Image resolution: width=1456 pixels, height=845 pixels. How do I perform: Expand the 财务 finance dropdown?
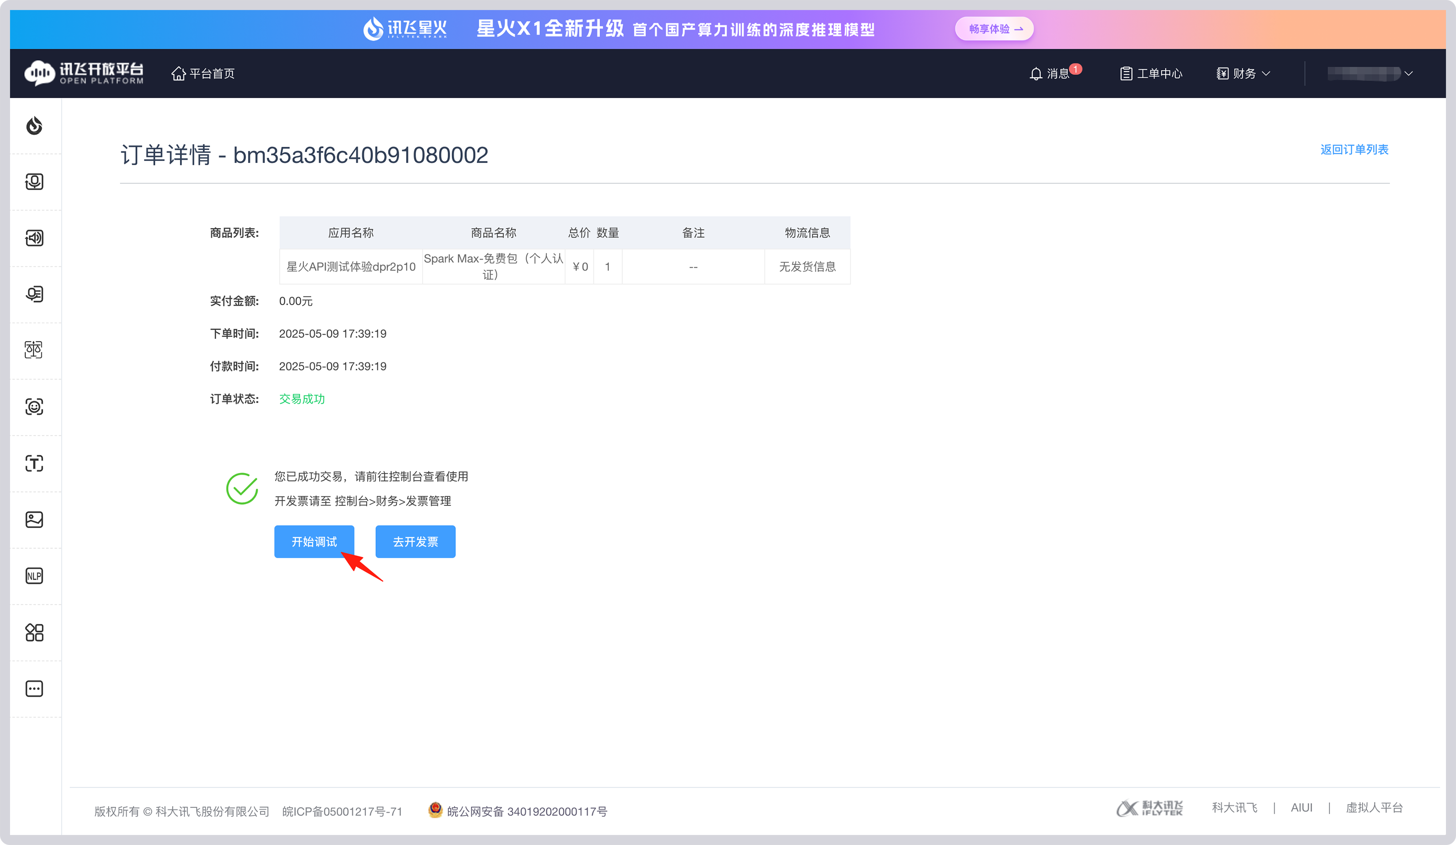1244,73
